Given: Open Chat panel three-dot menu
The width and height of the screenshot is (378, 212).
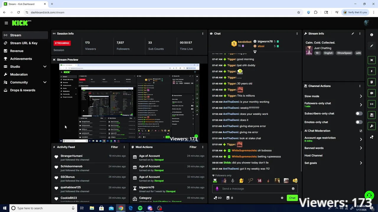Looking at the screenshot, I should (297, 34).
